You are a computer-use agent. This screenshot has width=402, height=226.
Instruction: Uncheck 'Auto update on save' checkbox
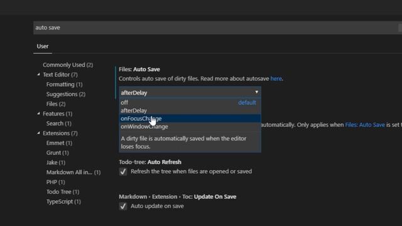tap(123, 206)
